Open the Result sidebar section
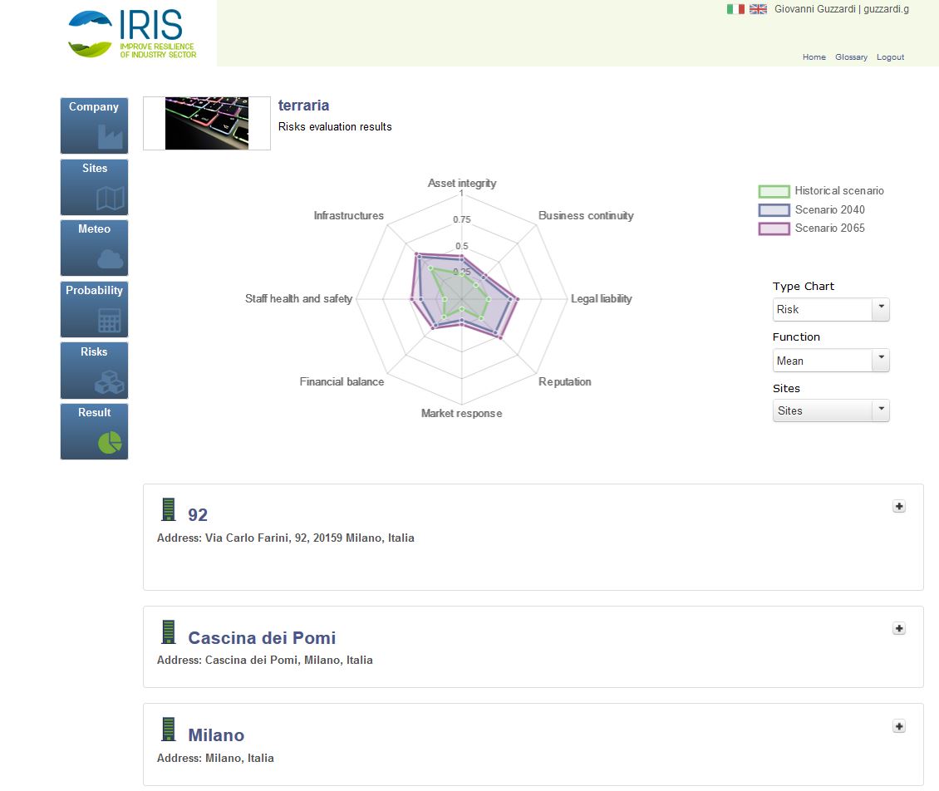The height and width of the screenshot is (791, 939). 94,431
